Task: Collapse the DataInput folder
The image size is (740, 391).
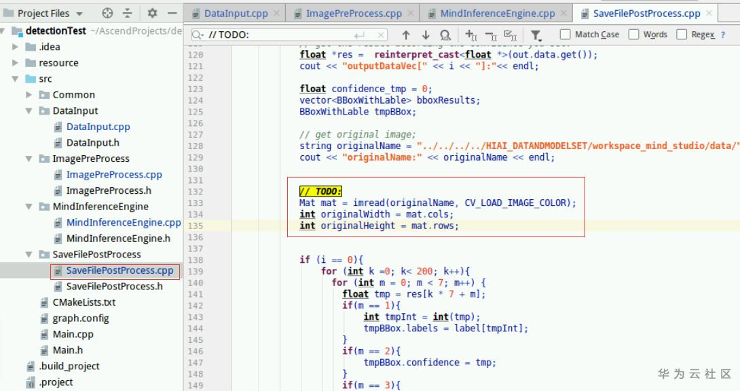Action: point(29,110)
